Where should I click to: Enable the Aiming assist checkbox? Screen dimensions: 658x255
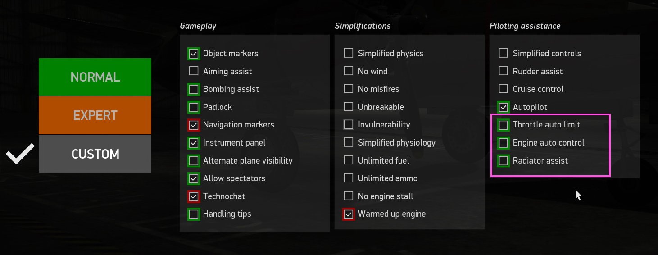tap(194, 71)
